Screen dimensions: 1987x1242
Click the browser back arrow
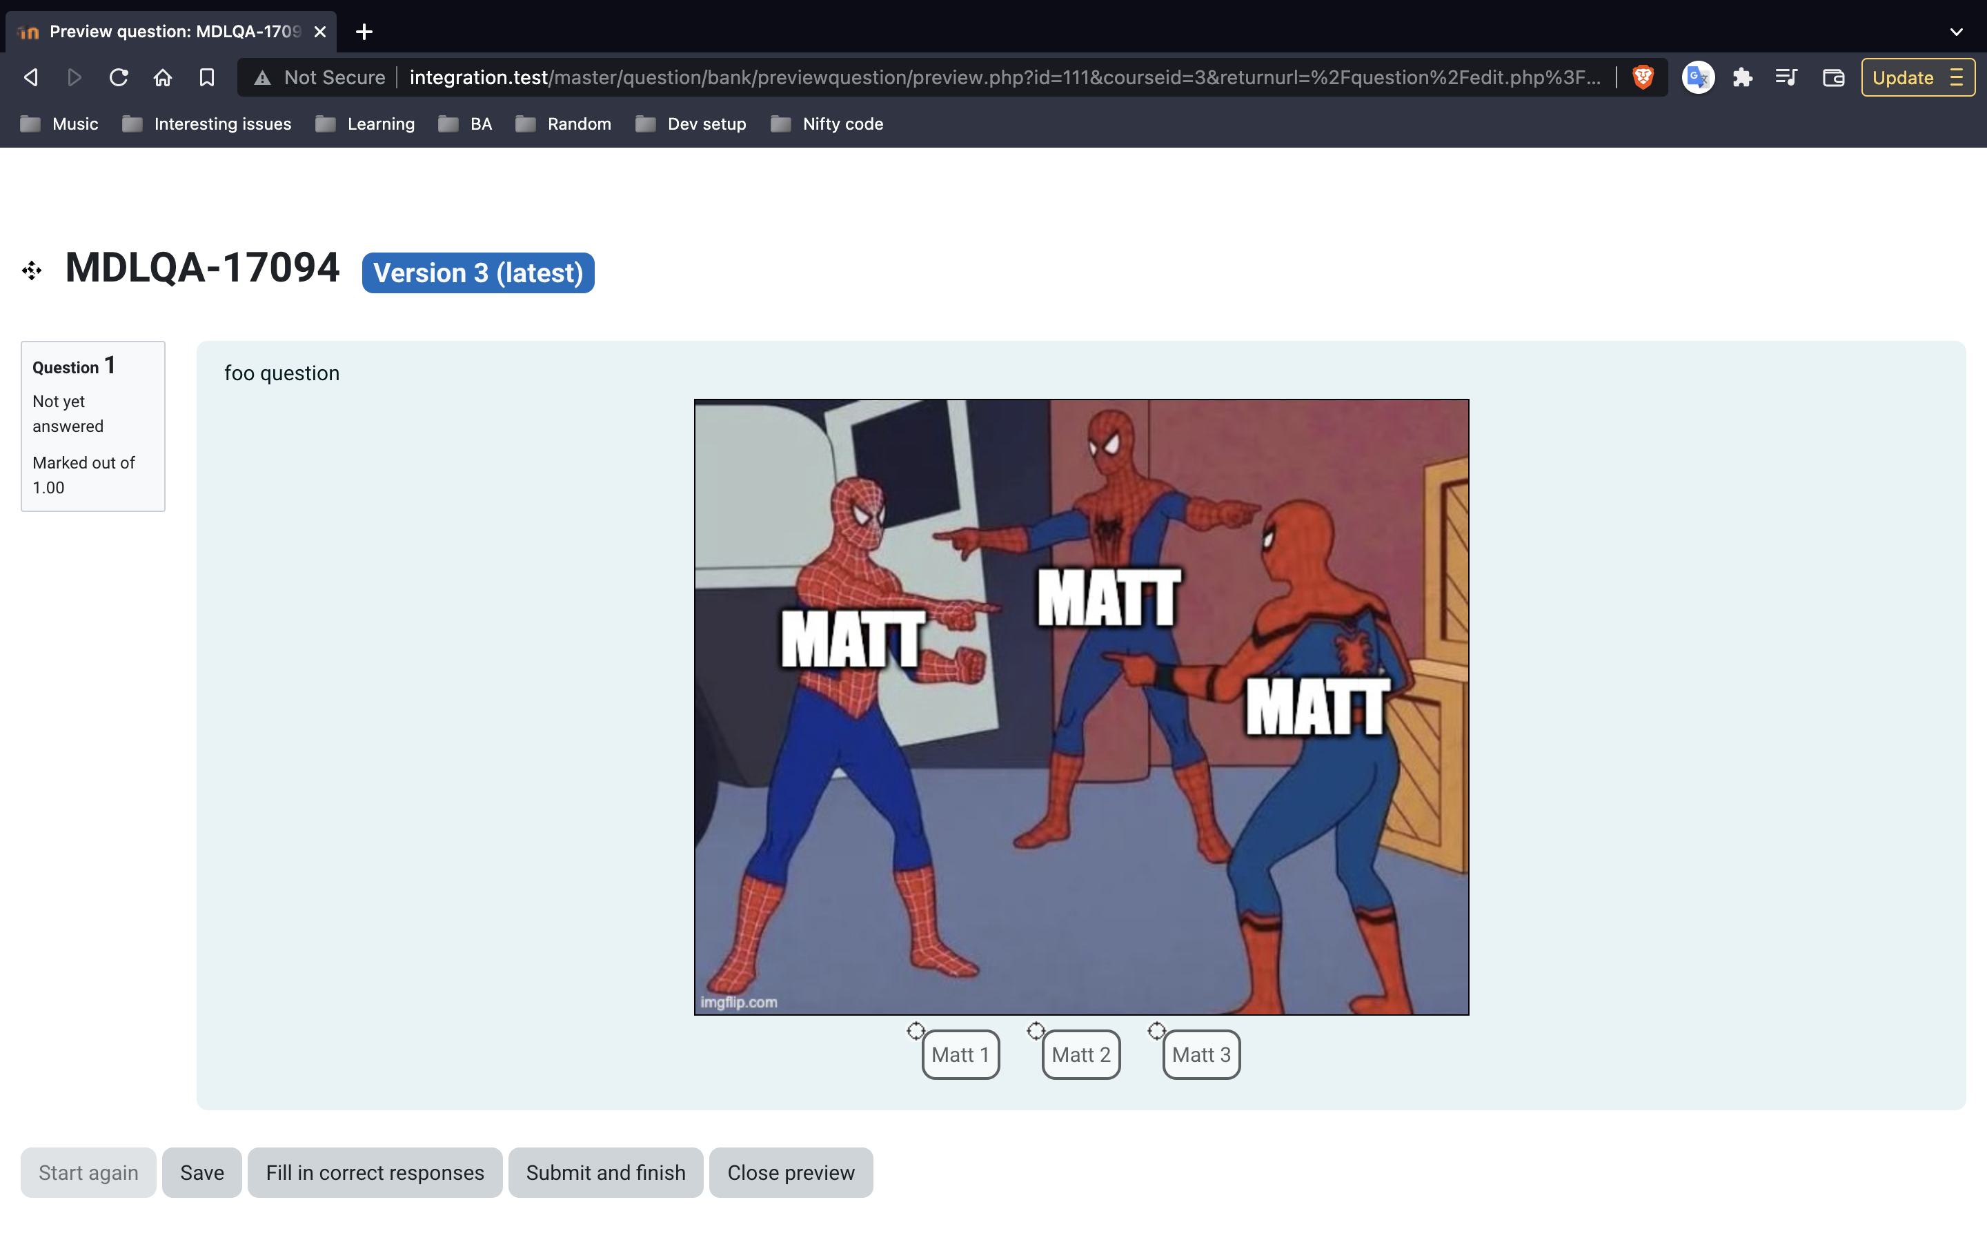click(30, 77)
